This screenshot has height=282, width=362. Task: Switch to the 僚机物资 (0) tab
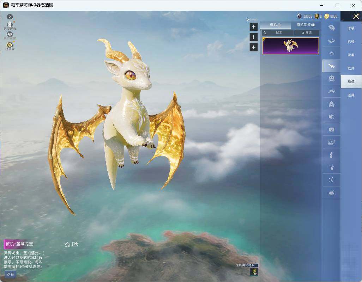coord(306,25)
